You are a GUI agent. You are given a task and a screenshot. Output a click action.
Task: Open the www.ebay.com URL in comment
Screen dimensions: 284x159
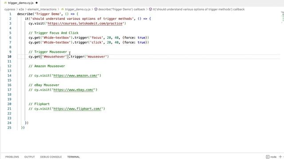74,90
